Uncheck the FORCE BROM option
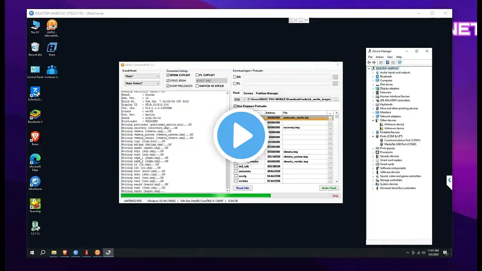482x271 pixels. [168, 81]
